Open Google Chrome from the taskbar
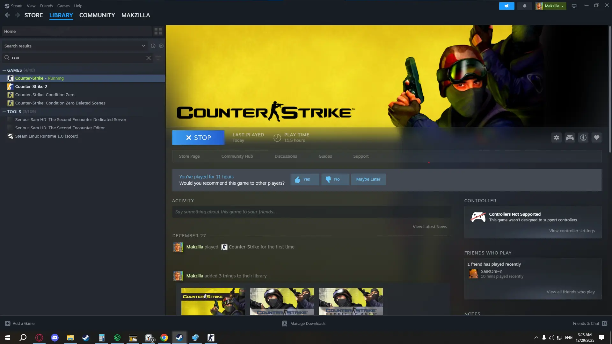The height and width of the screenshot is (344, 612). click(x=164, y=338)
